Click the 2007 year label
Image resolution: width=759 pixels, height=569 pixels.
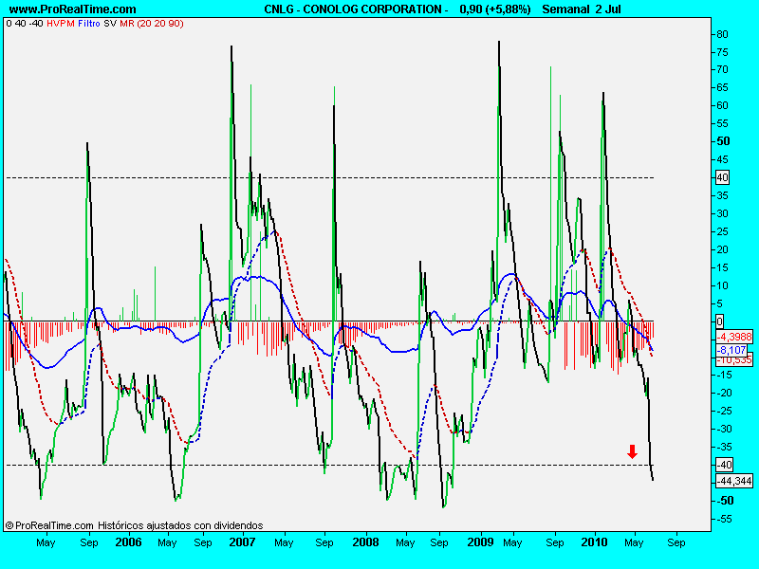click(x=242, y=541)
